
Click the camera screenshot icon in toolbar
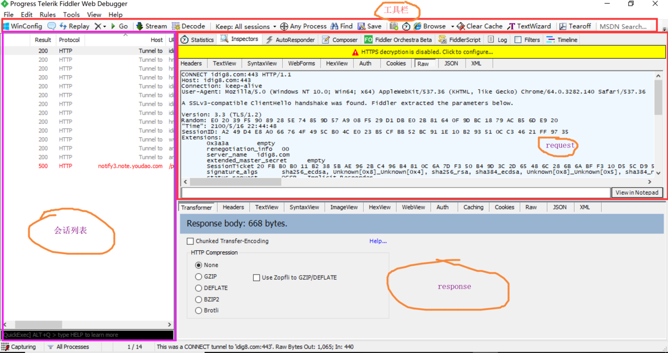tap(394, 26)
